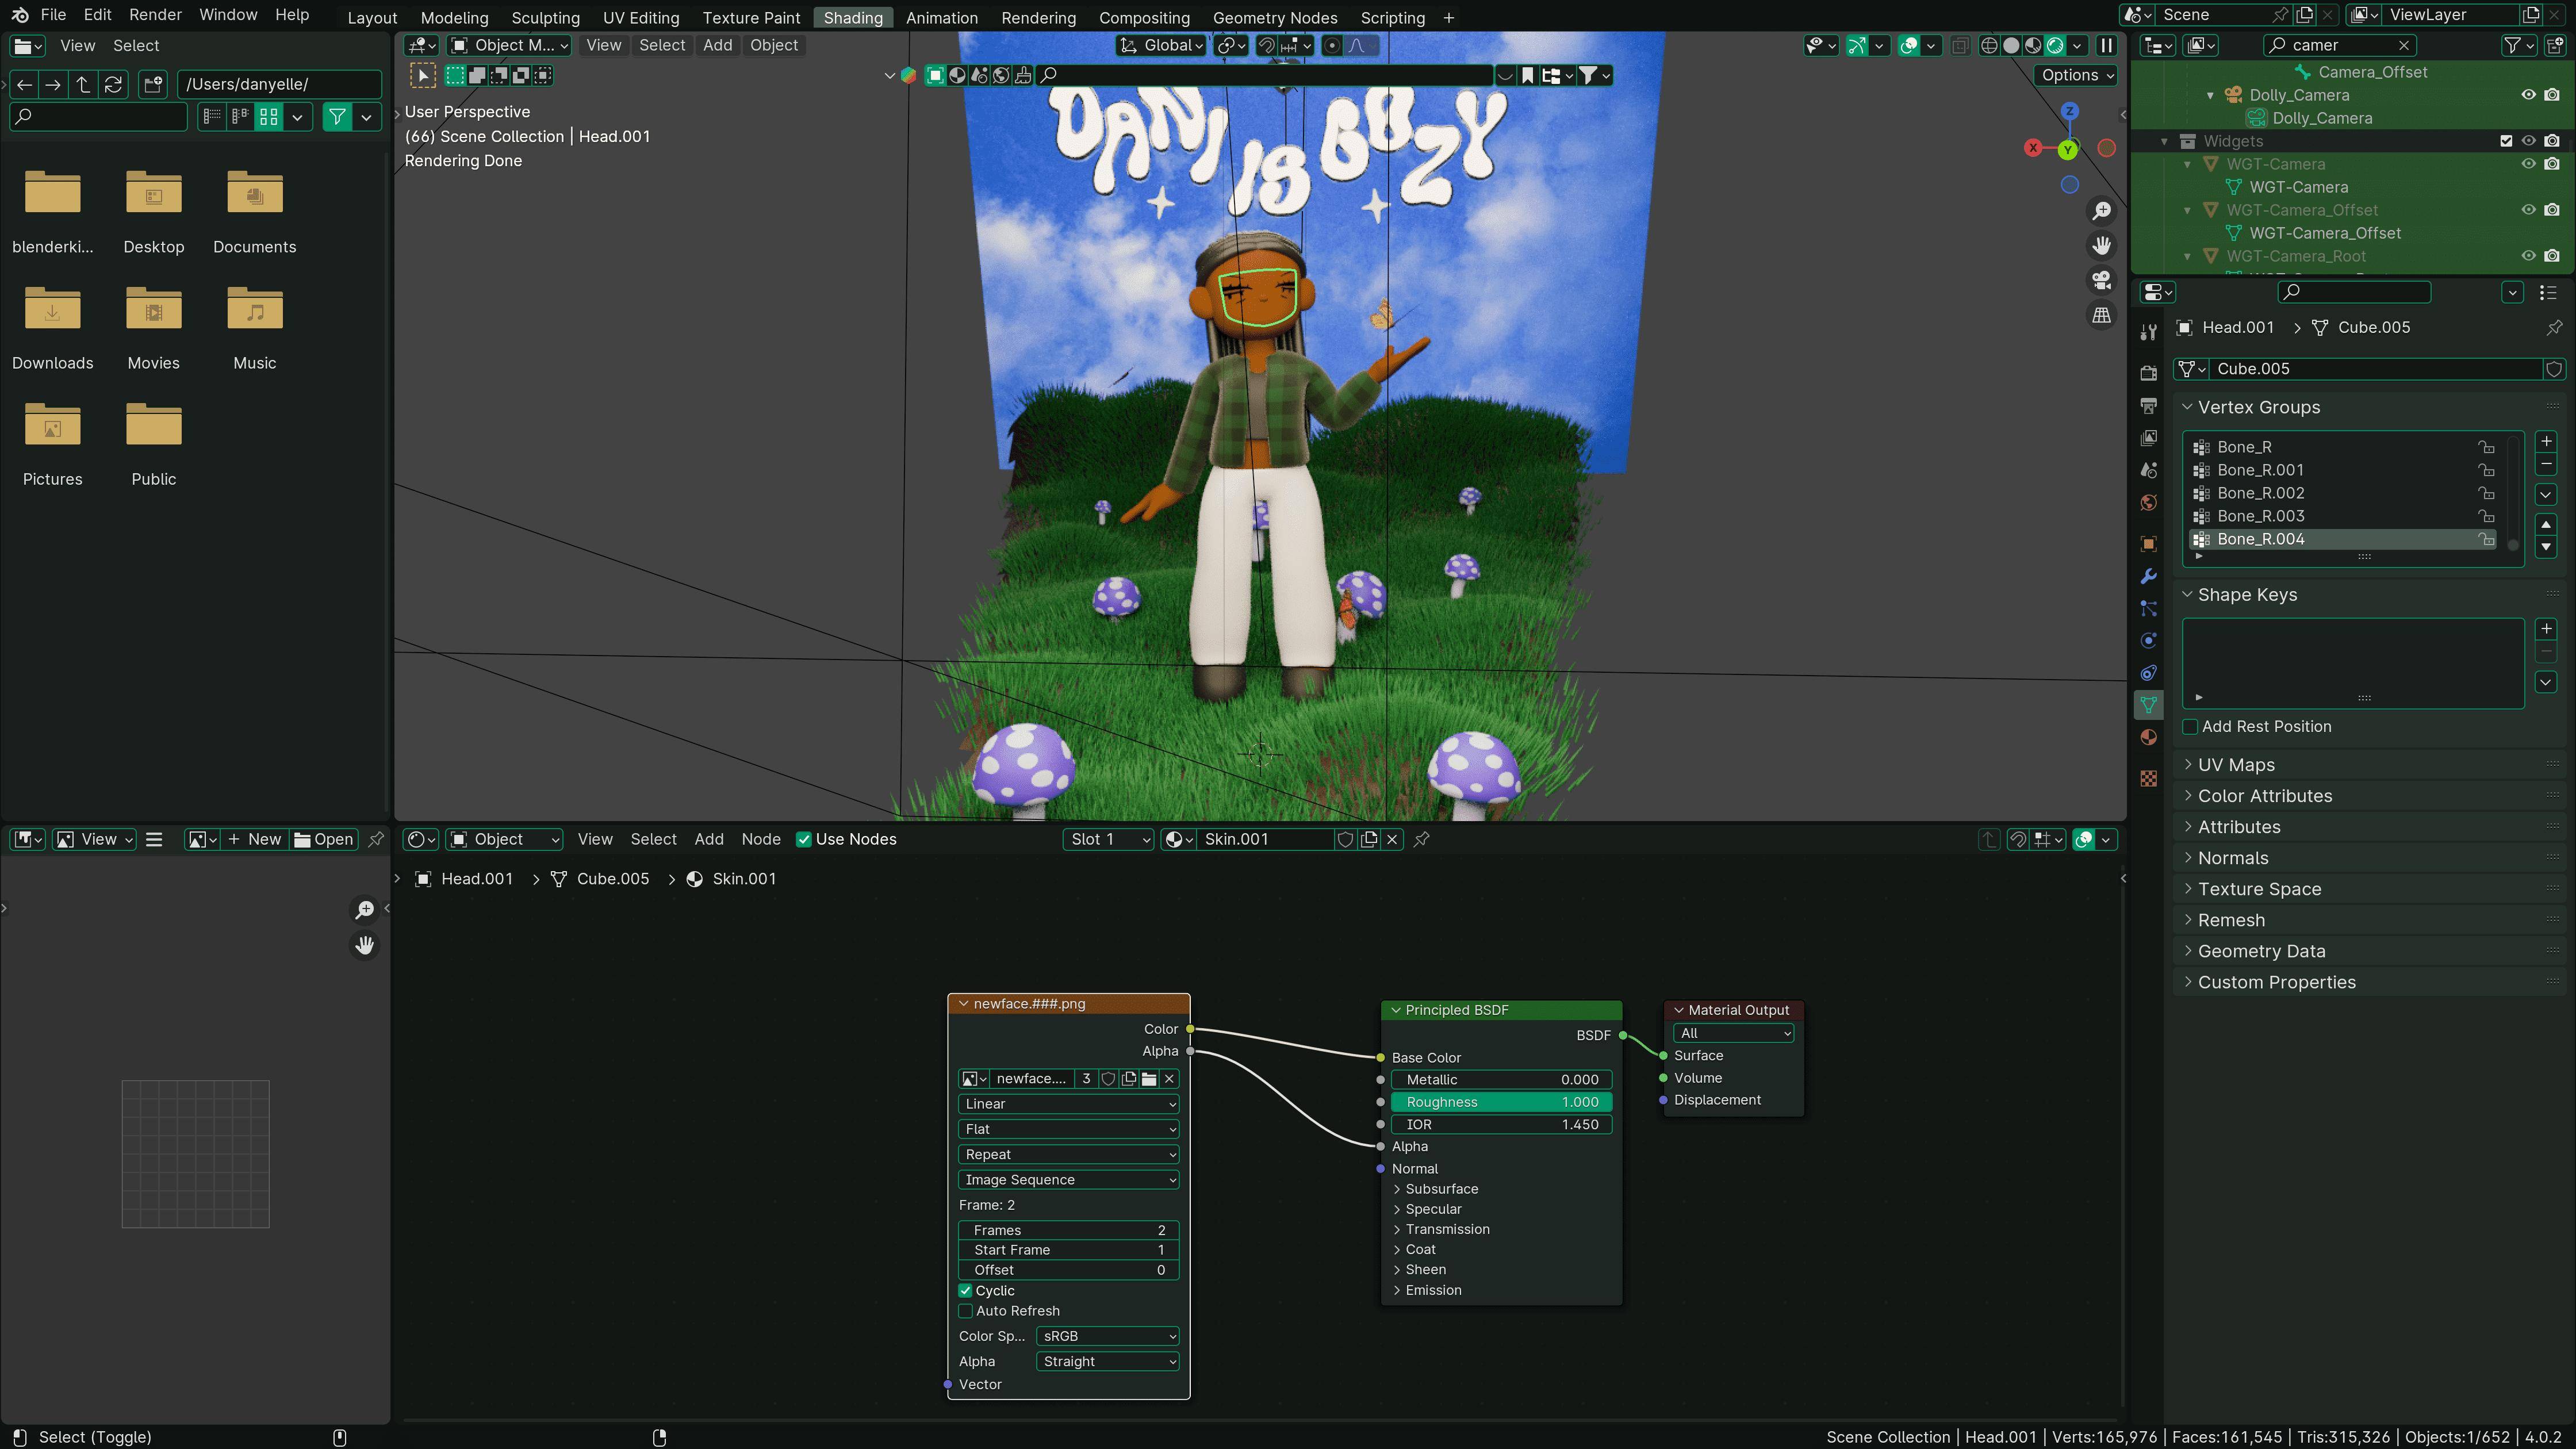Click the viewport zoom magnifier icon
This screenshot has width=2576, height=1449.
(2101, 211)
